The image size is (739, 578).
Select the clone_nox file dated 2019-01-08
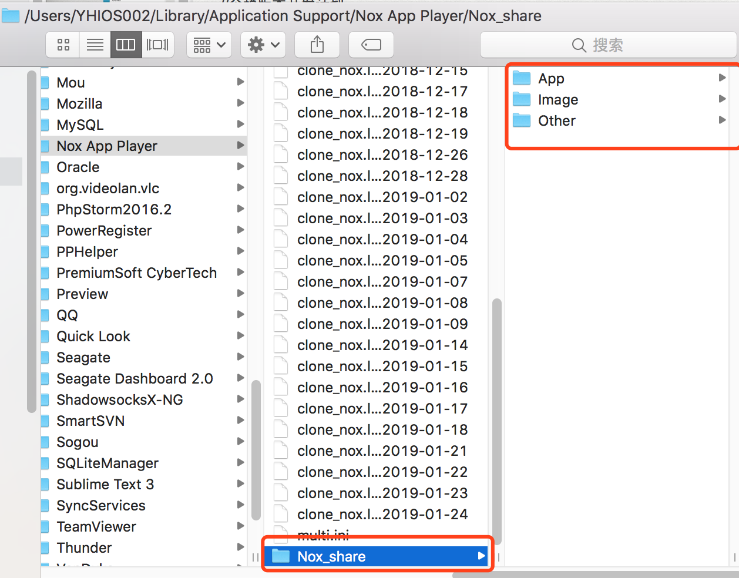(x=376, y=303)
